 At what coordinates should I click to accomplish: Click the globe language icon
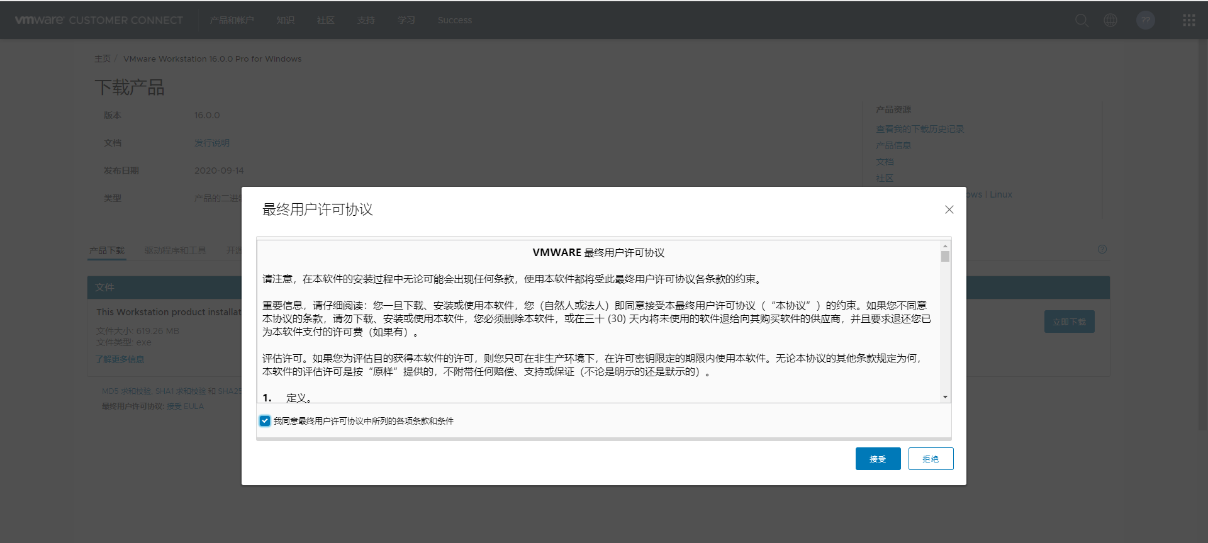click(1110, 20)
